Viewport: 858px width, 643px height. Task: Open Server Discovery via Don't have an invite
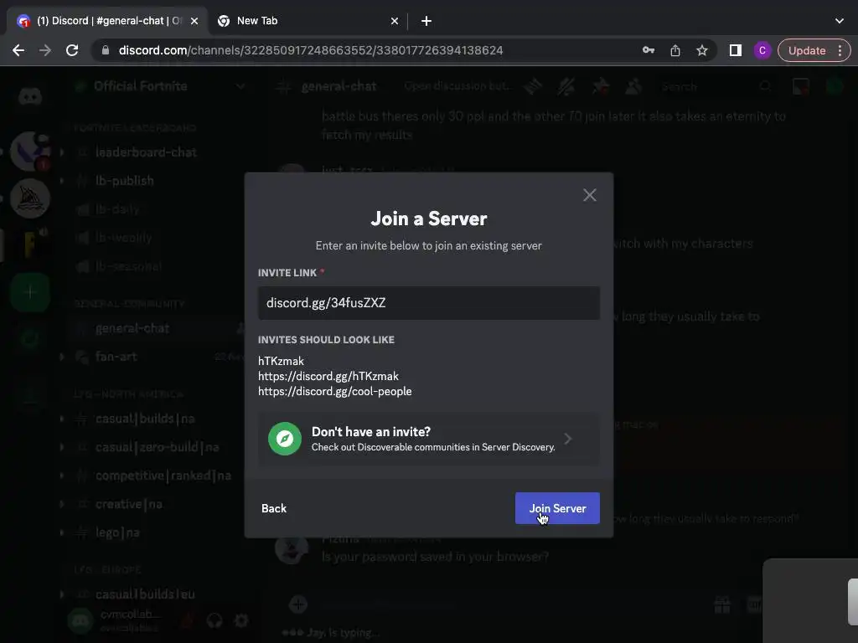click(x=428, y=439)
